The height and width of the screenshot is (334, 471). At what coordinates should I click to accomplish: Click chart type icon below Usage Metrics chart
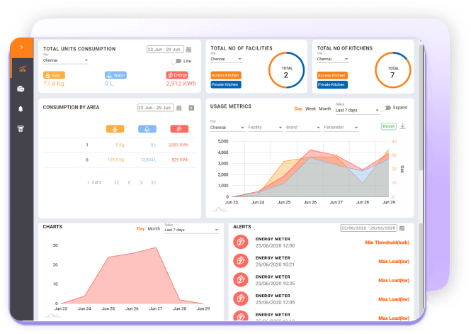[220, 209]
